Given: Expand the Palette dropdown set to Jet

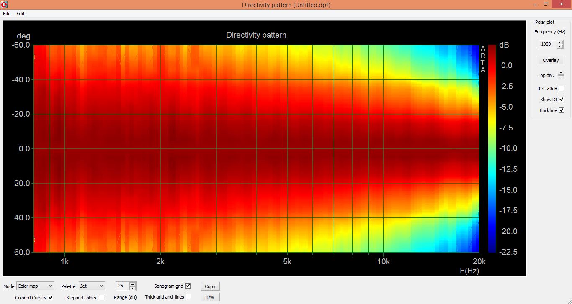Looking at the screenshot, I should (92, 286).
